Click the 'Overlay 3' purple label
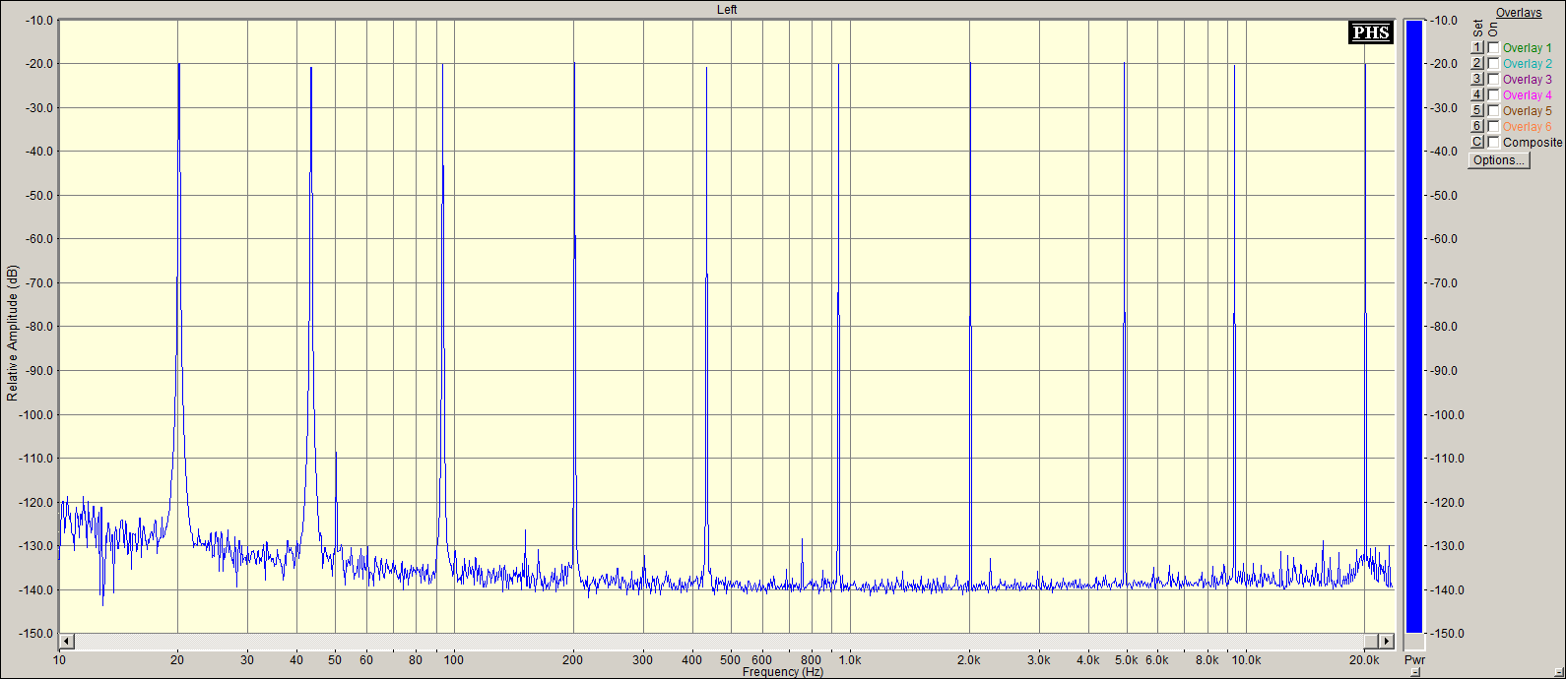 (1527, 80)
